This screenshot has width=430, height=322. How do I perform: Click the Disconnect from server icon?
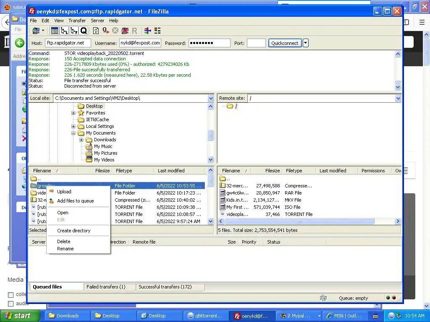125,31
